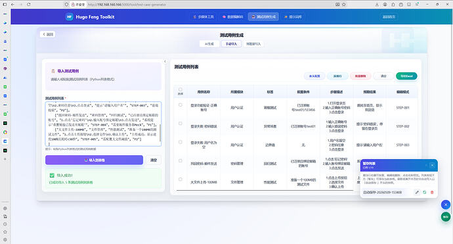
Task: Click the extensions icon in the browser toolbar
Action: [x=393, y=5]
